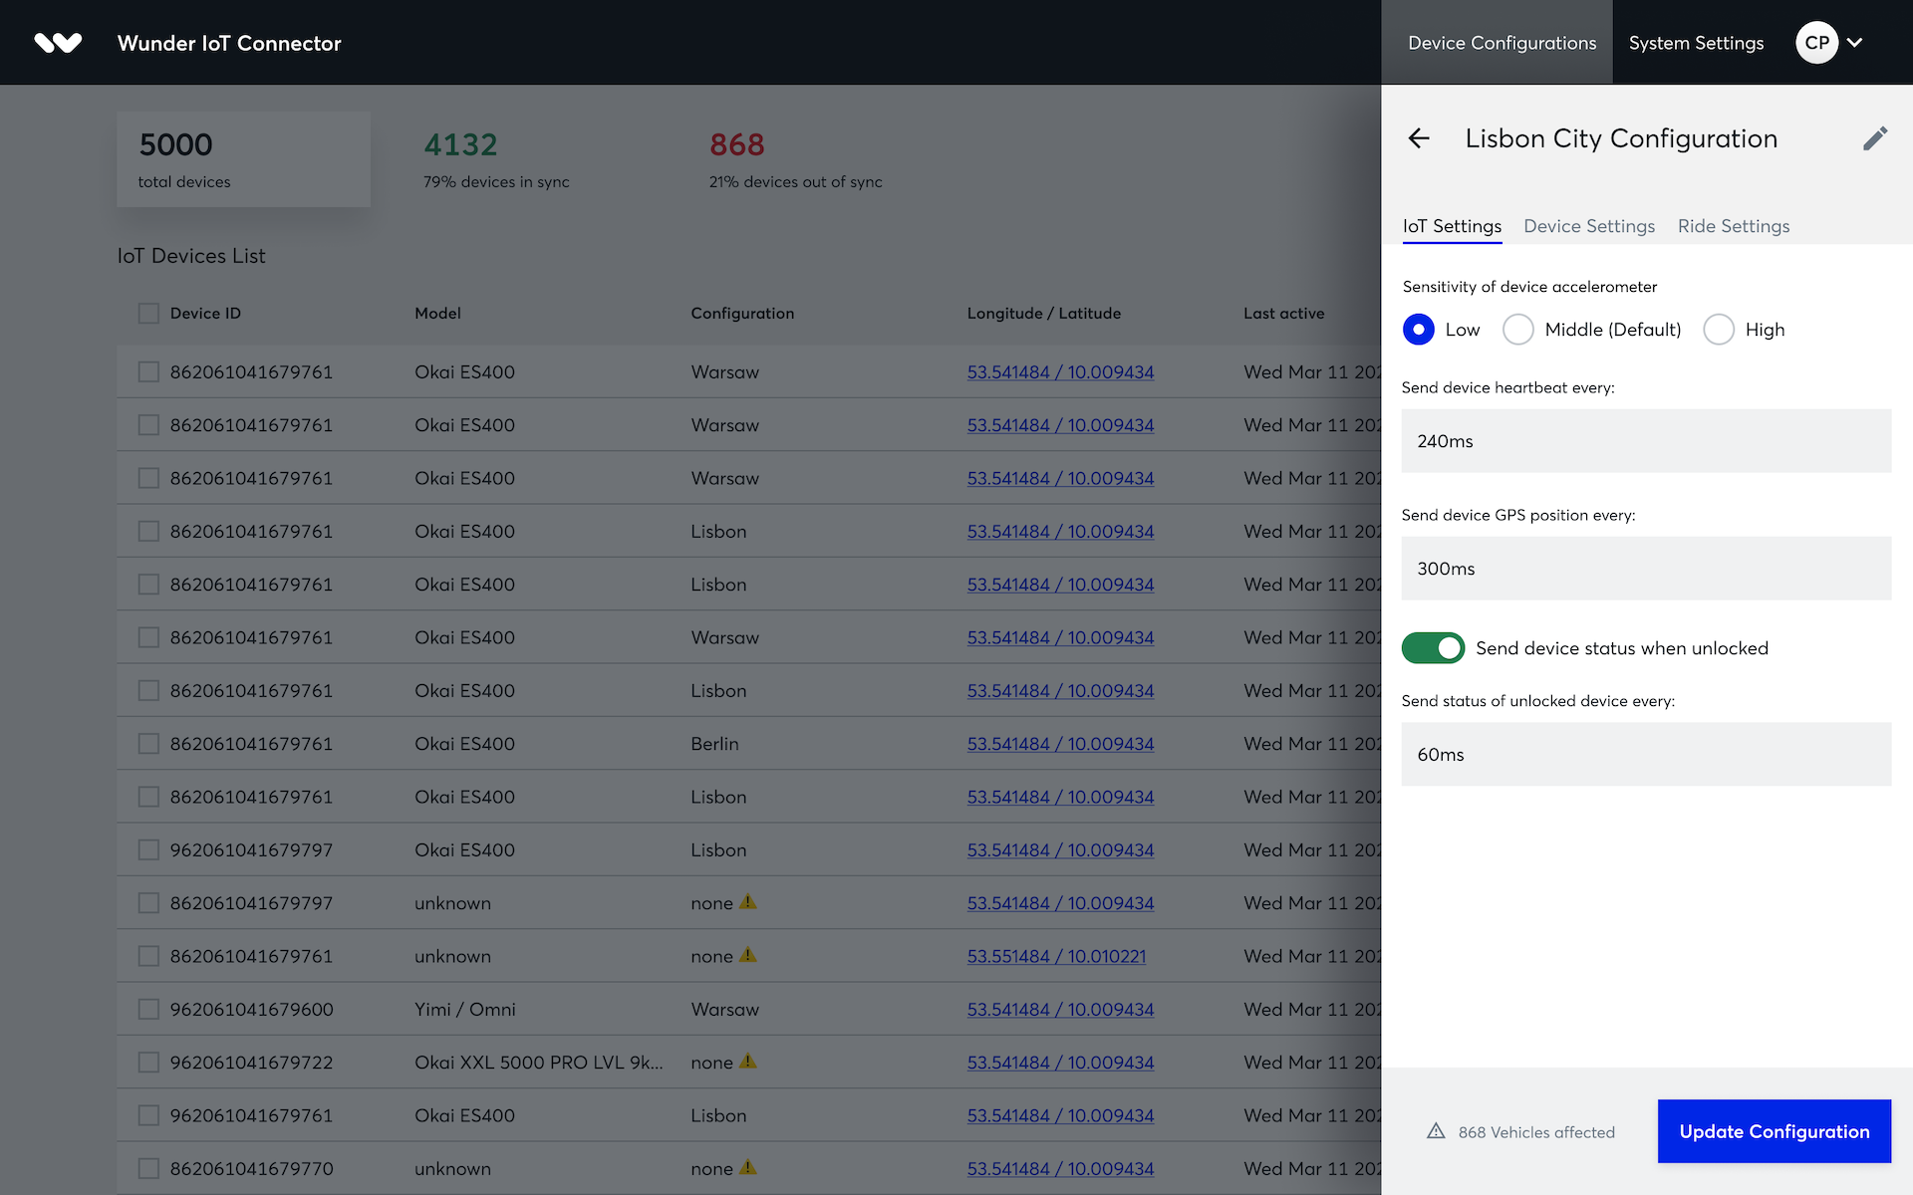This screenshot has height=1195, width=1913.
Task: Expand the chevron next to the CP avatar
Action: pyautogui.click(x=1855, y=43)
